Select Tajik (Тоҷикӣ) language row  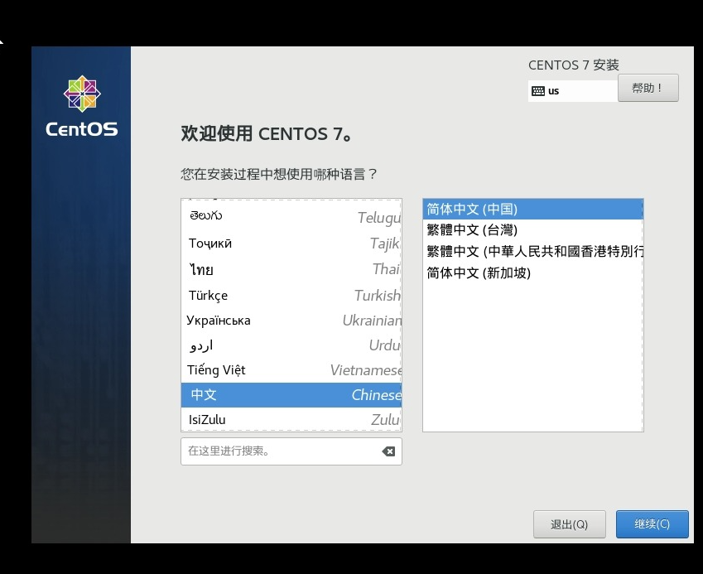tap(291, 243)
